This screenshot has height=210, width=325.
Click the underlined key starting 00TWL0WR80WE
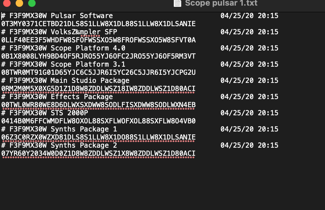pos(98,105)
